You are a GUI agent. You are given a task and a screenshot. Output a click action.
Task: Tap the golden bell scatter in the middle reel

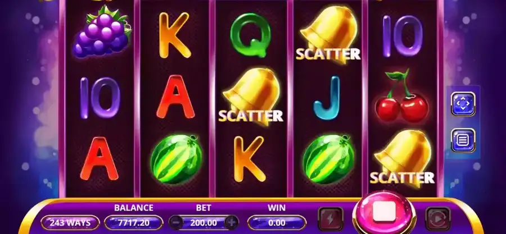[x=251, y=96]
